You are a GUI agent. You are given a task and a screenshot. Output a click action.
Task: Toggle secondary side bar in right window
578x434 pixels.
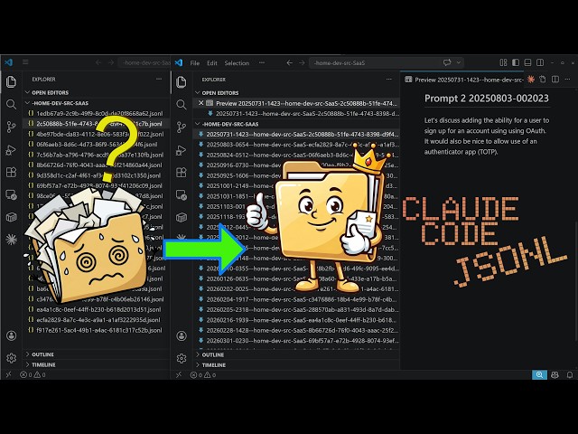tap(540, 62)
